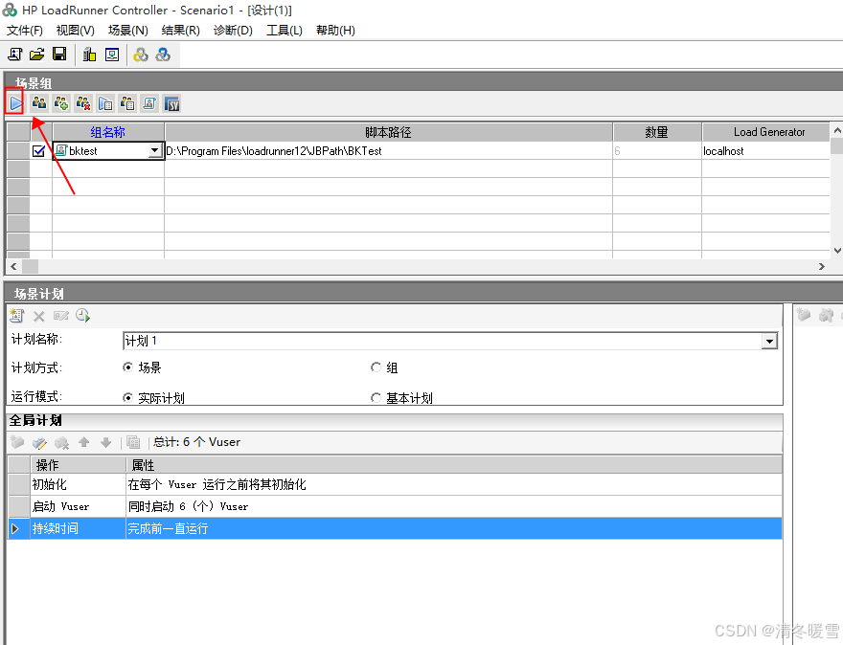Screen dimensions: 843x645
Task: Click the Remove Group icon with red X
Action: [x=83, y=103]
